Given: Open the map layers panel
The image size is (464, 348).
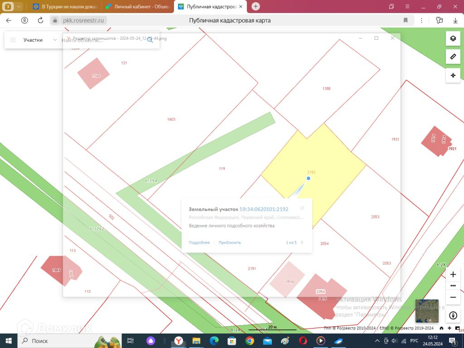Looking at the screenshot, I should click(x=453, y=39).
